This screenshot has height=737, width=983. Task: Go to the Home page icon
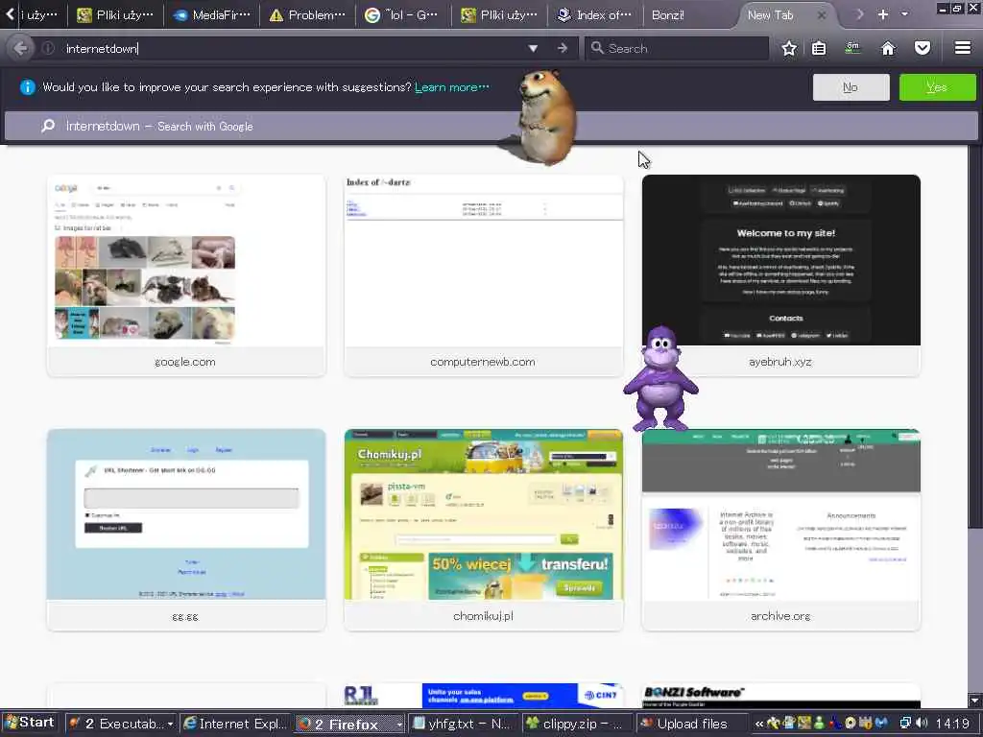pyautogui.click(x=888, y=48)
